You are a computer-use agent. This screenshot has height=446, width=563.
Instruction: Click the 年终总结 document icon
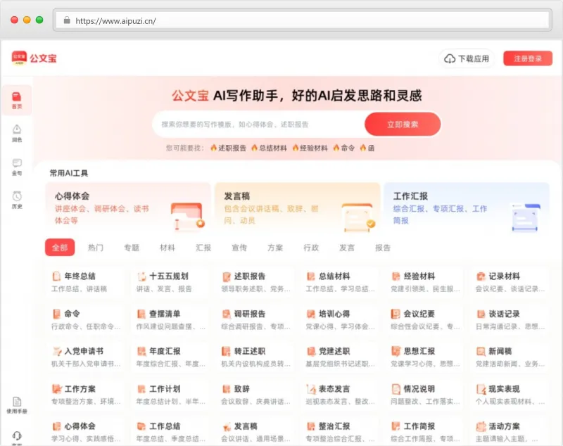point(58,274)
